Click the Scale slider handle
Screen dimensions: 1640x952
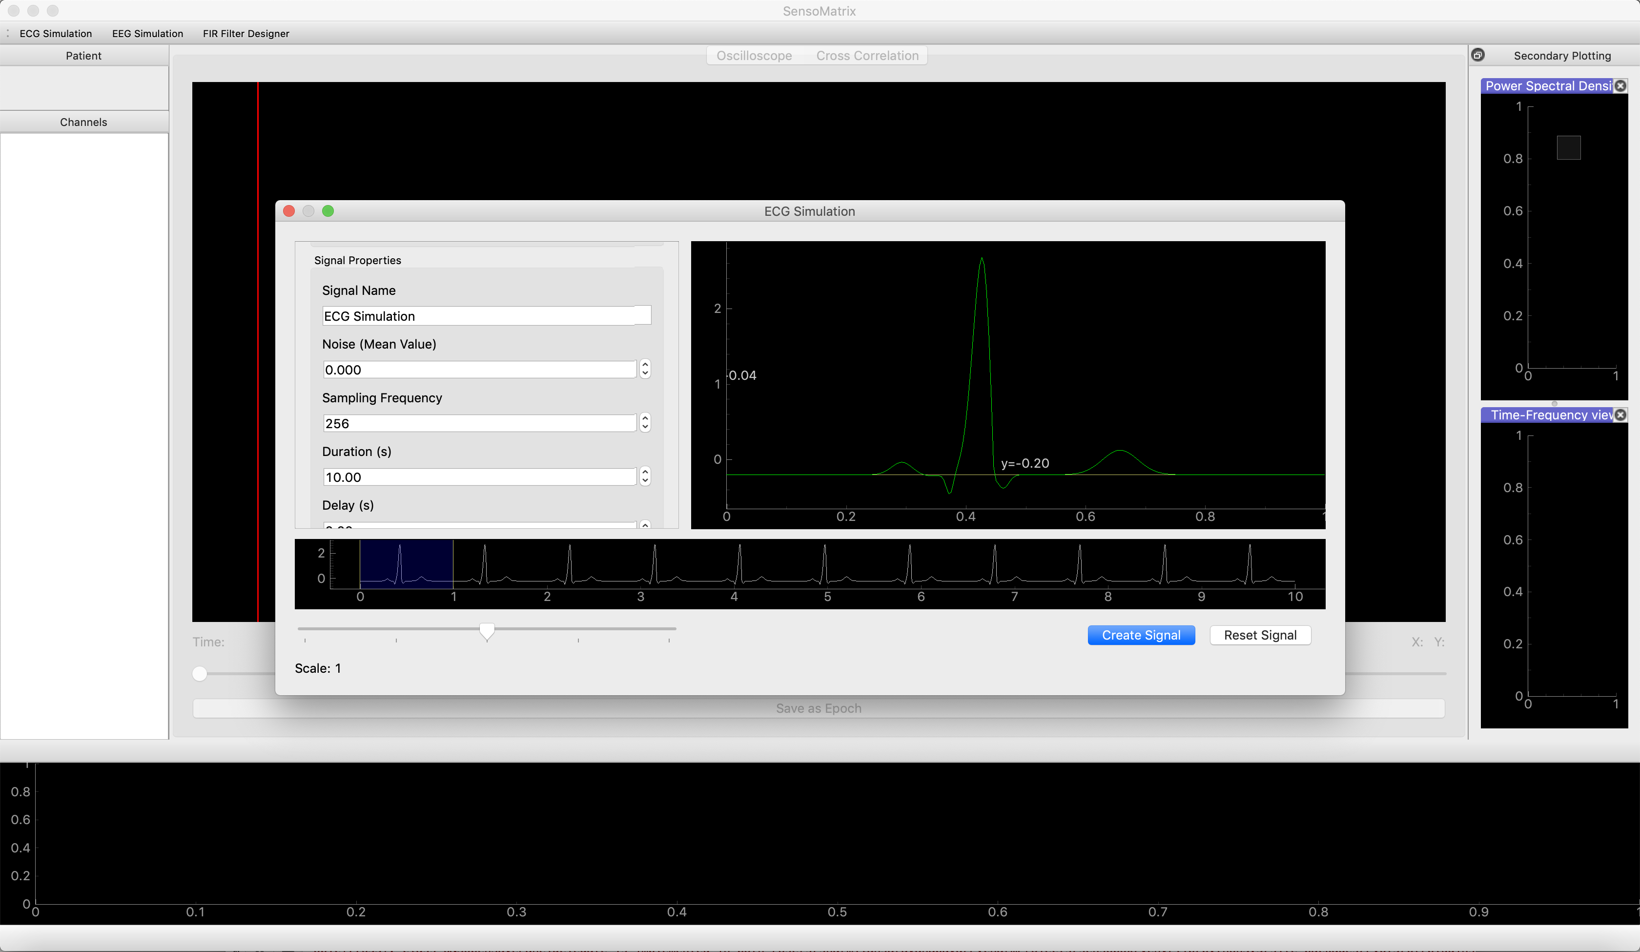coord(487,632)
